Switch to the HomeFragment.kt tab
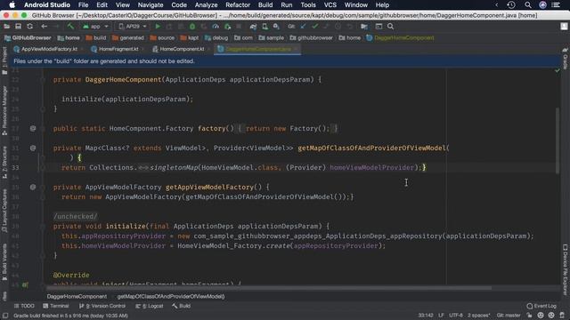 click(x=118, y=49)
